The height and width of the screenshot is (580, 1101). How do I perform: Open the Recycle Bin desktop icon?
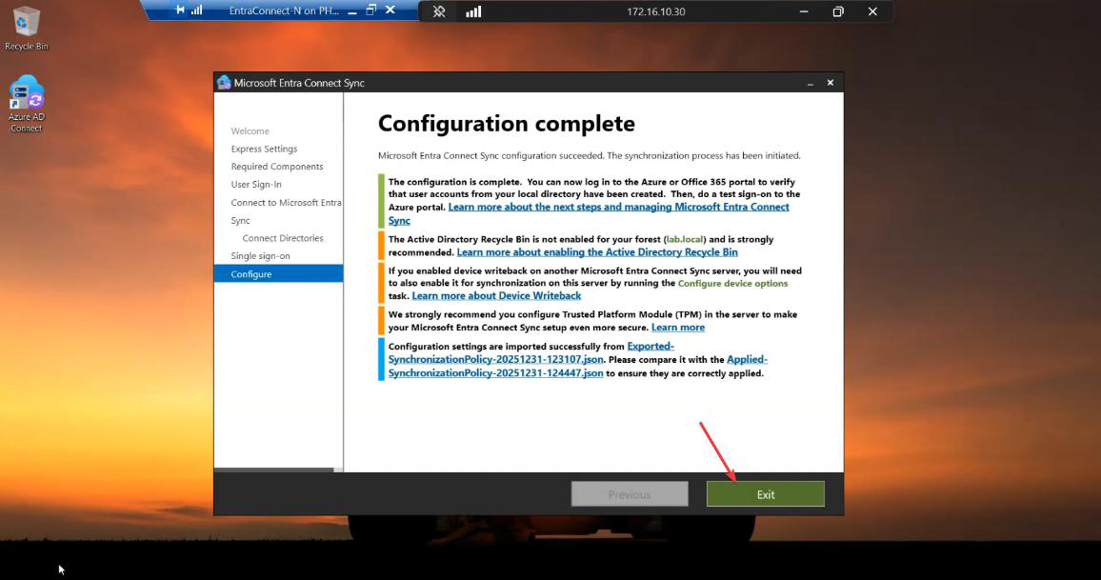coord(26,28)
